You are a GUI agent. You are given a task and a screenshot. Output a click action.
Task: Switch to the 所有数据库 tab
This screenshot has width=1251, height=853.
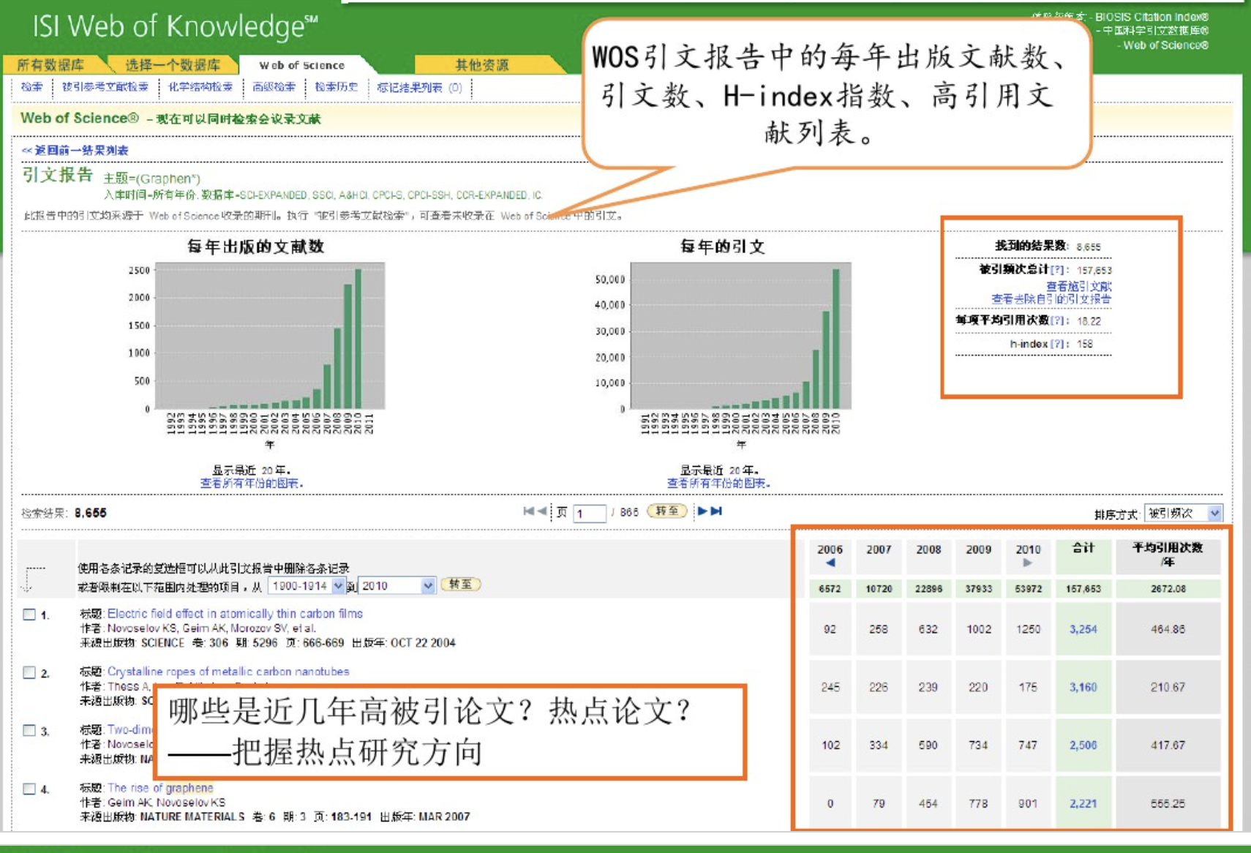click(50, 65)
